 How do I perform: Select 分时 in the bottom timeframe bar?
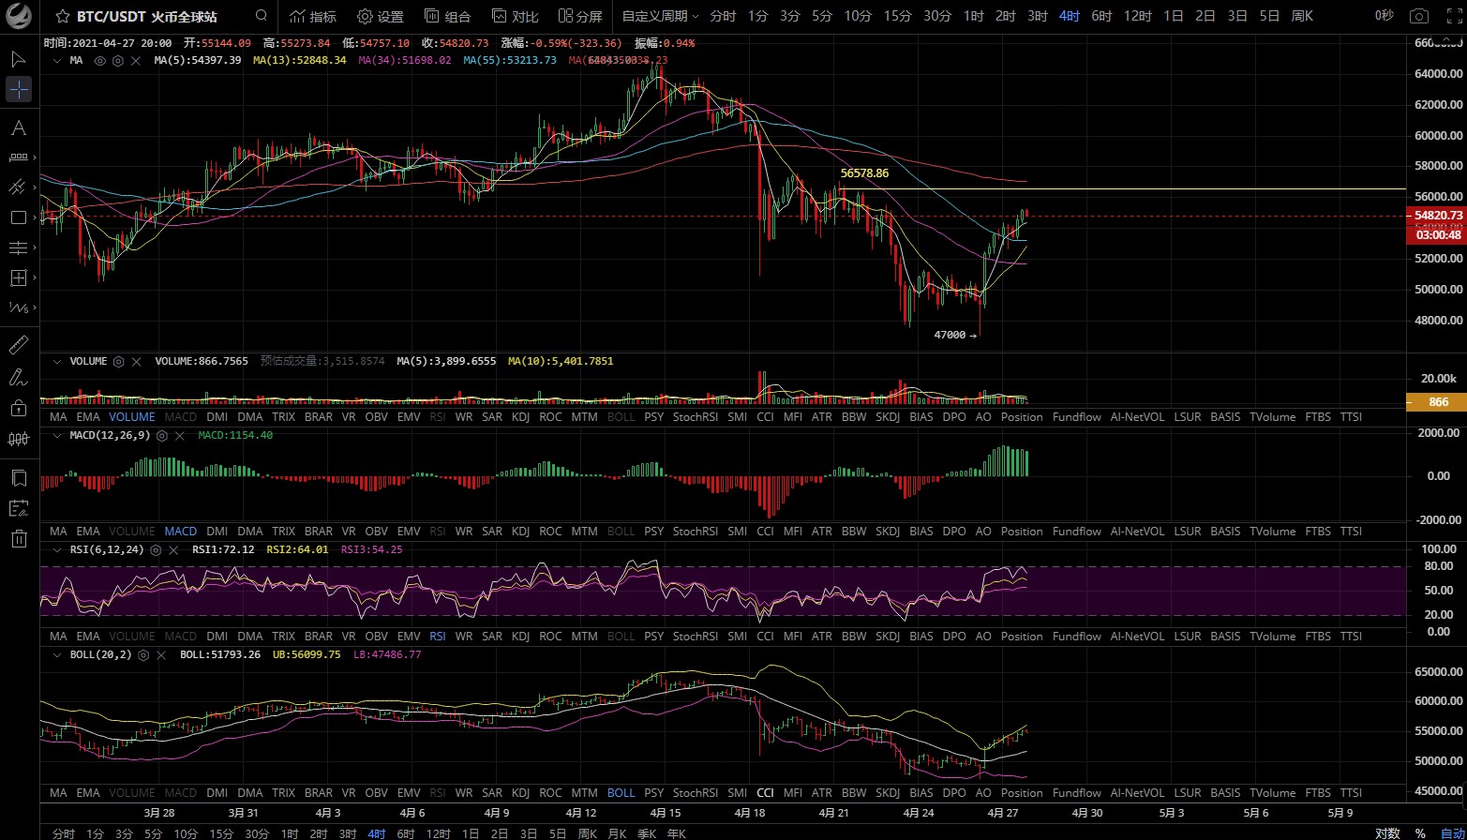tap(63, 832)
